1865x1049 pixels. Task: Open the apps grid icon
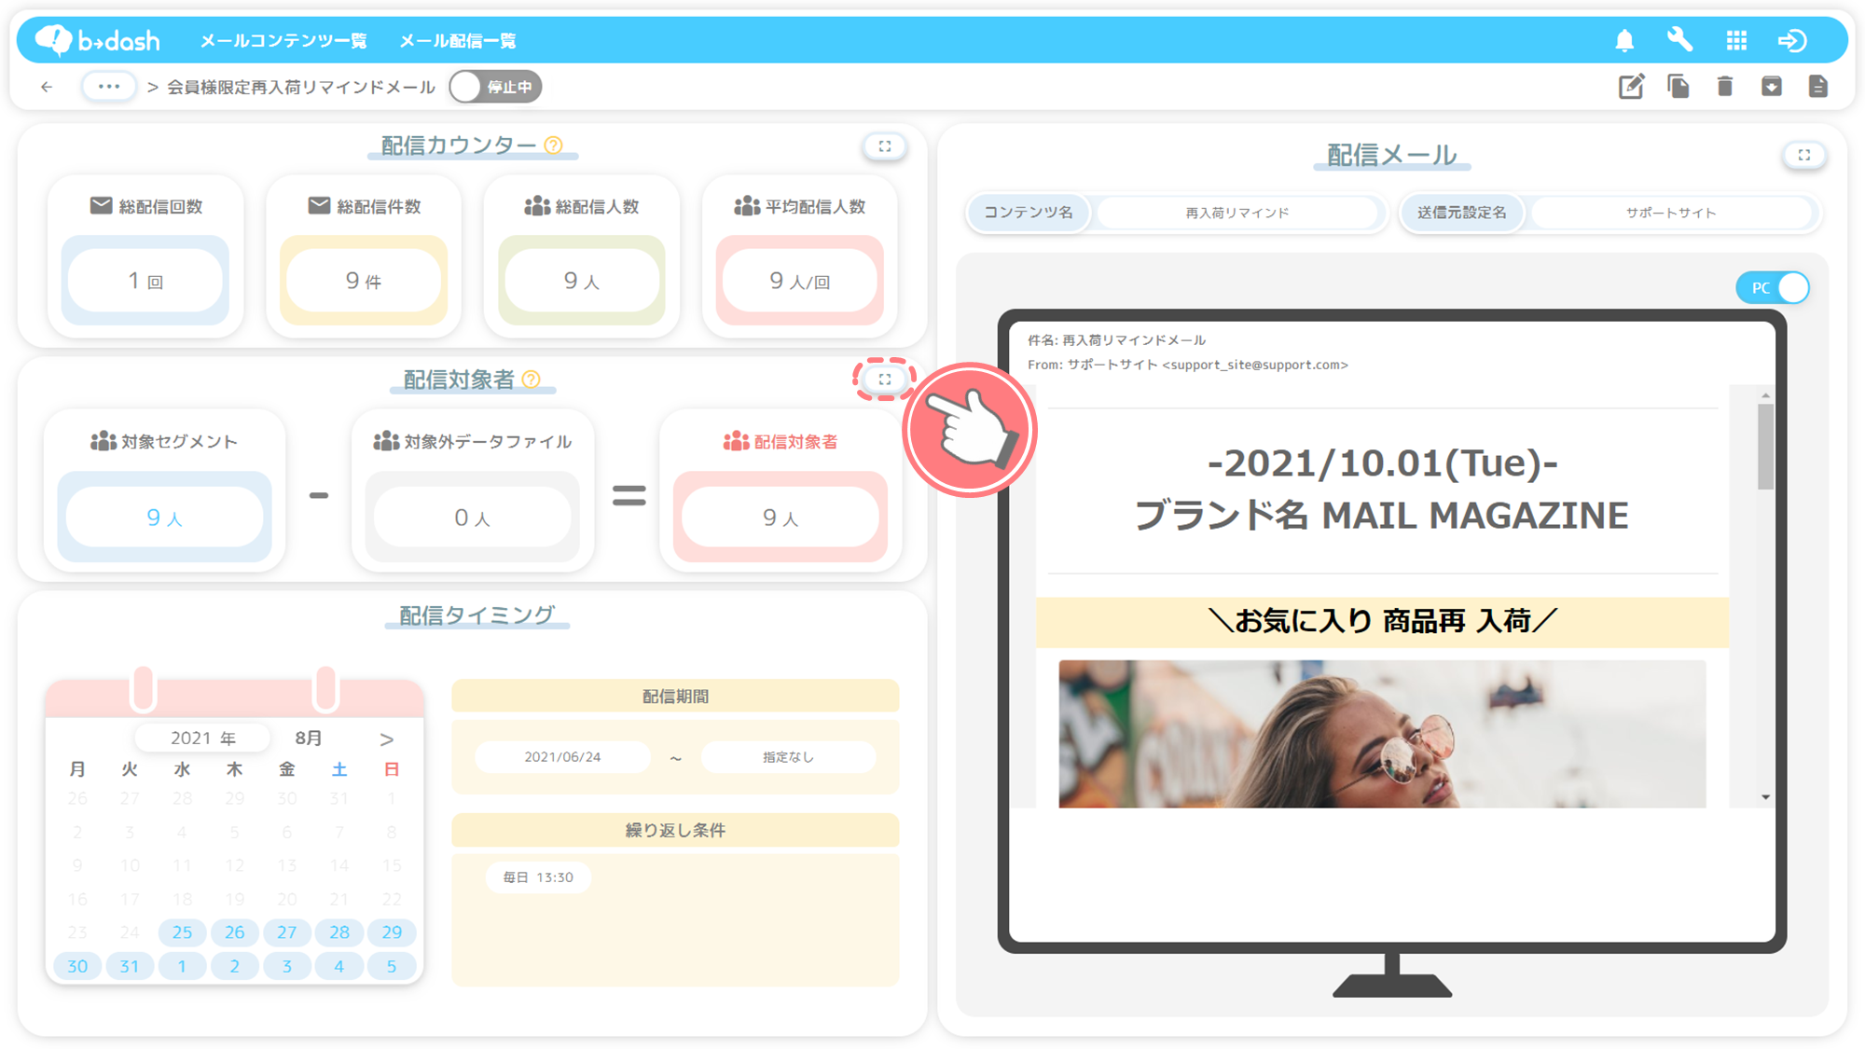1736,40
